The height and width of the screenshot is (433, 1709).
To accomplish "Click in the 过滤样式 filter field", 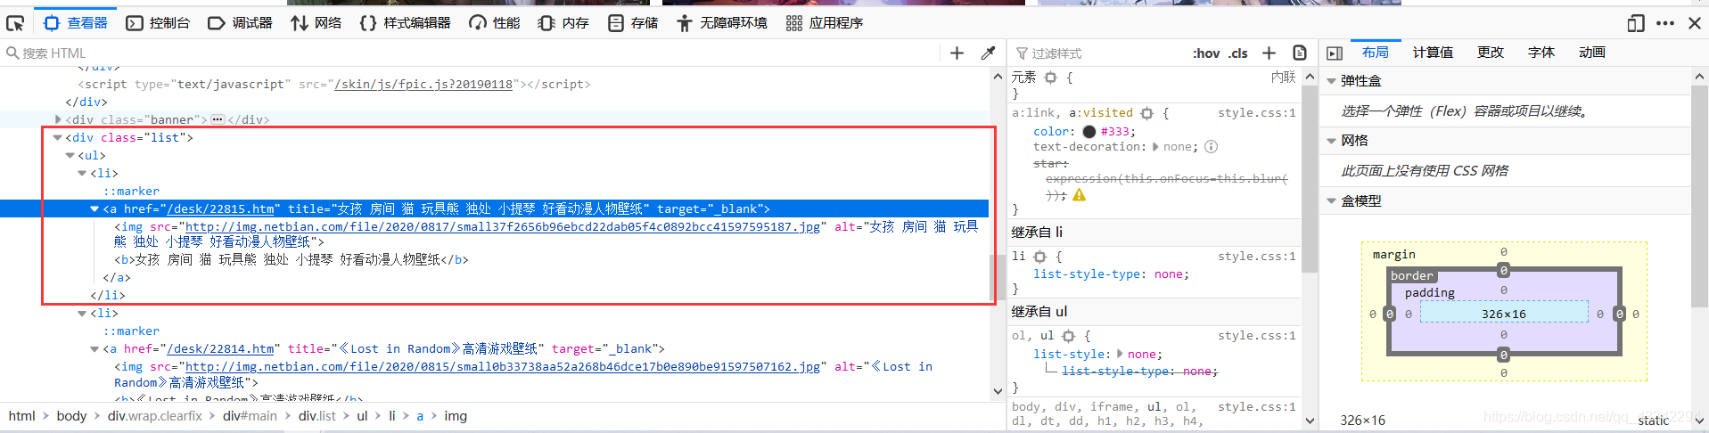I will click(x=1101, y=53).
